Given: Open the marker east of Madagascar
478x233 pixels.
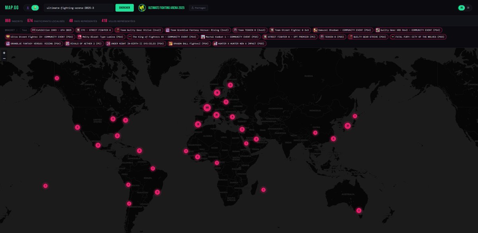Looking at the screenshot, I should (263, 190).
